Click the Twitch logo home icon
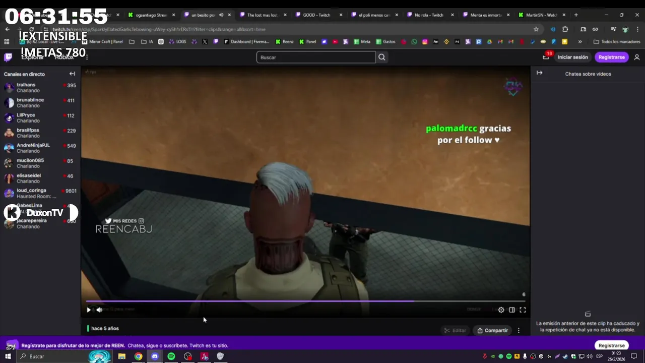 pos(8,57)
